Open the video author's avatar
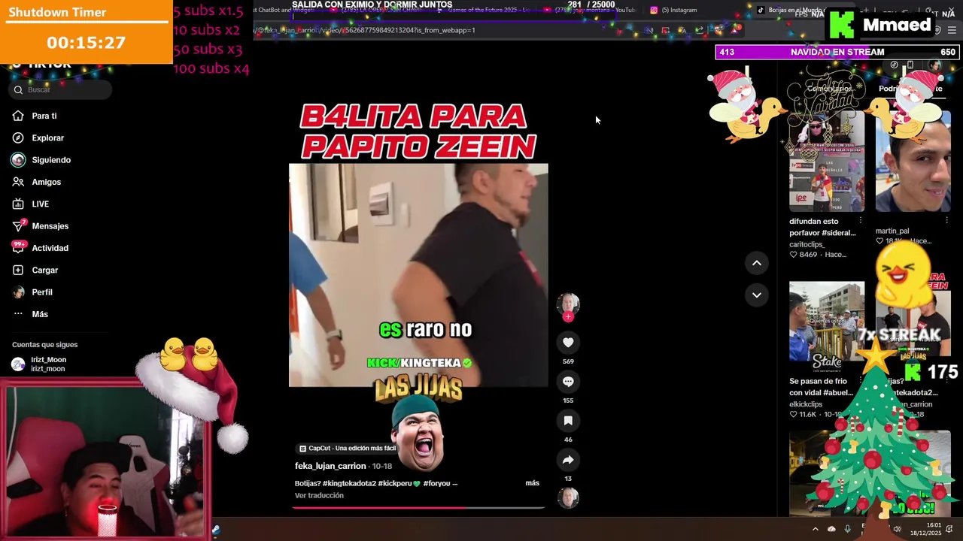The height and width of the screenshot is (541, 963). pos(568,303)
